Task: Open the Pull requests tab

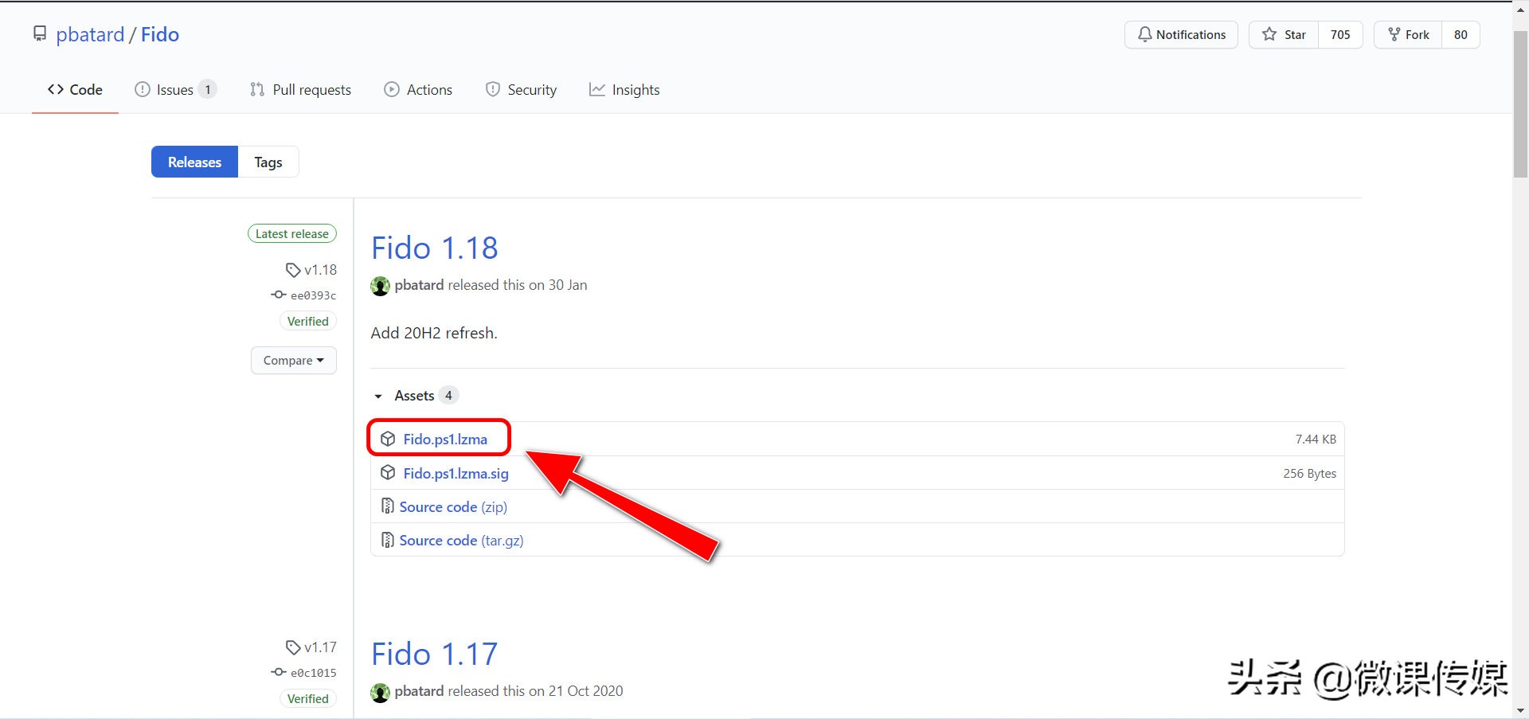Action: (300, 90)
